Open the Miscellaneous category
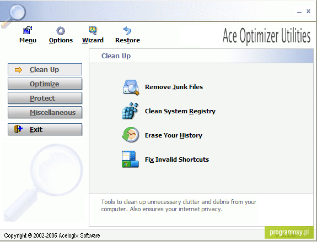Screen dimensions: 317x242 tap(45, 112)
